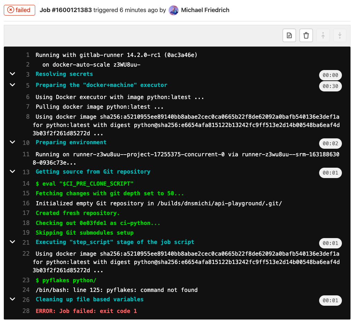The image size is (355, 324).
Task: Click the erase job log trash icon
Action: point(306,35)
